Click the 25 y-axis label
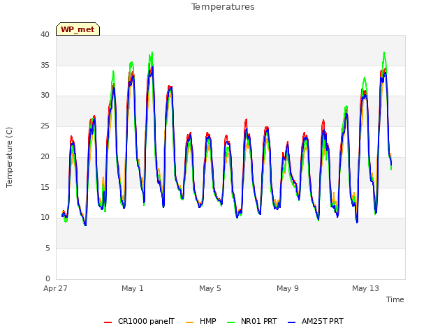This screenshot has width=447, height=335. tap(45, 126)
